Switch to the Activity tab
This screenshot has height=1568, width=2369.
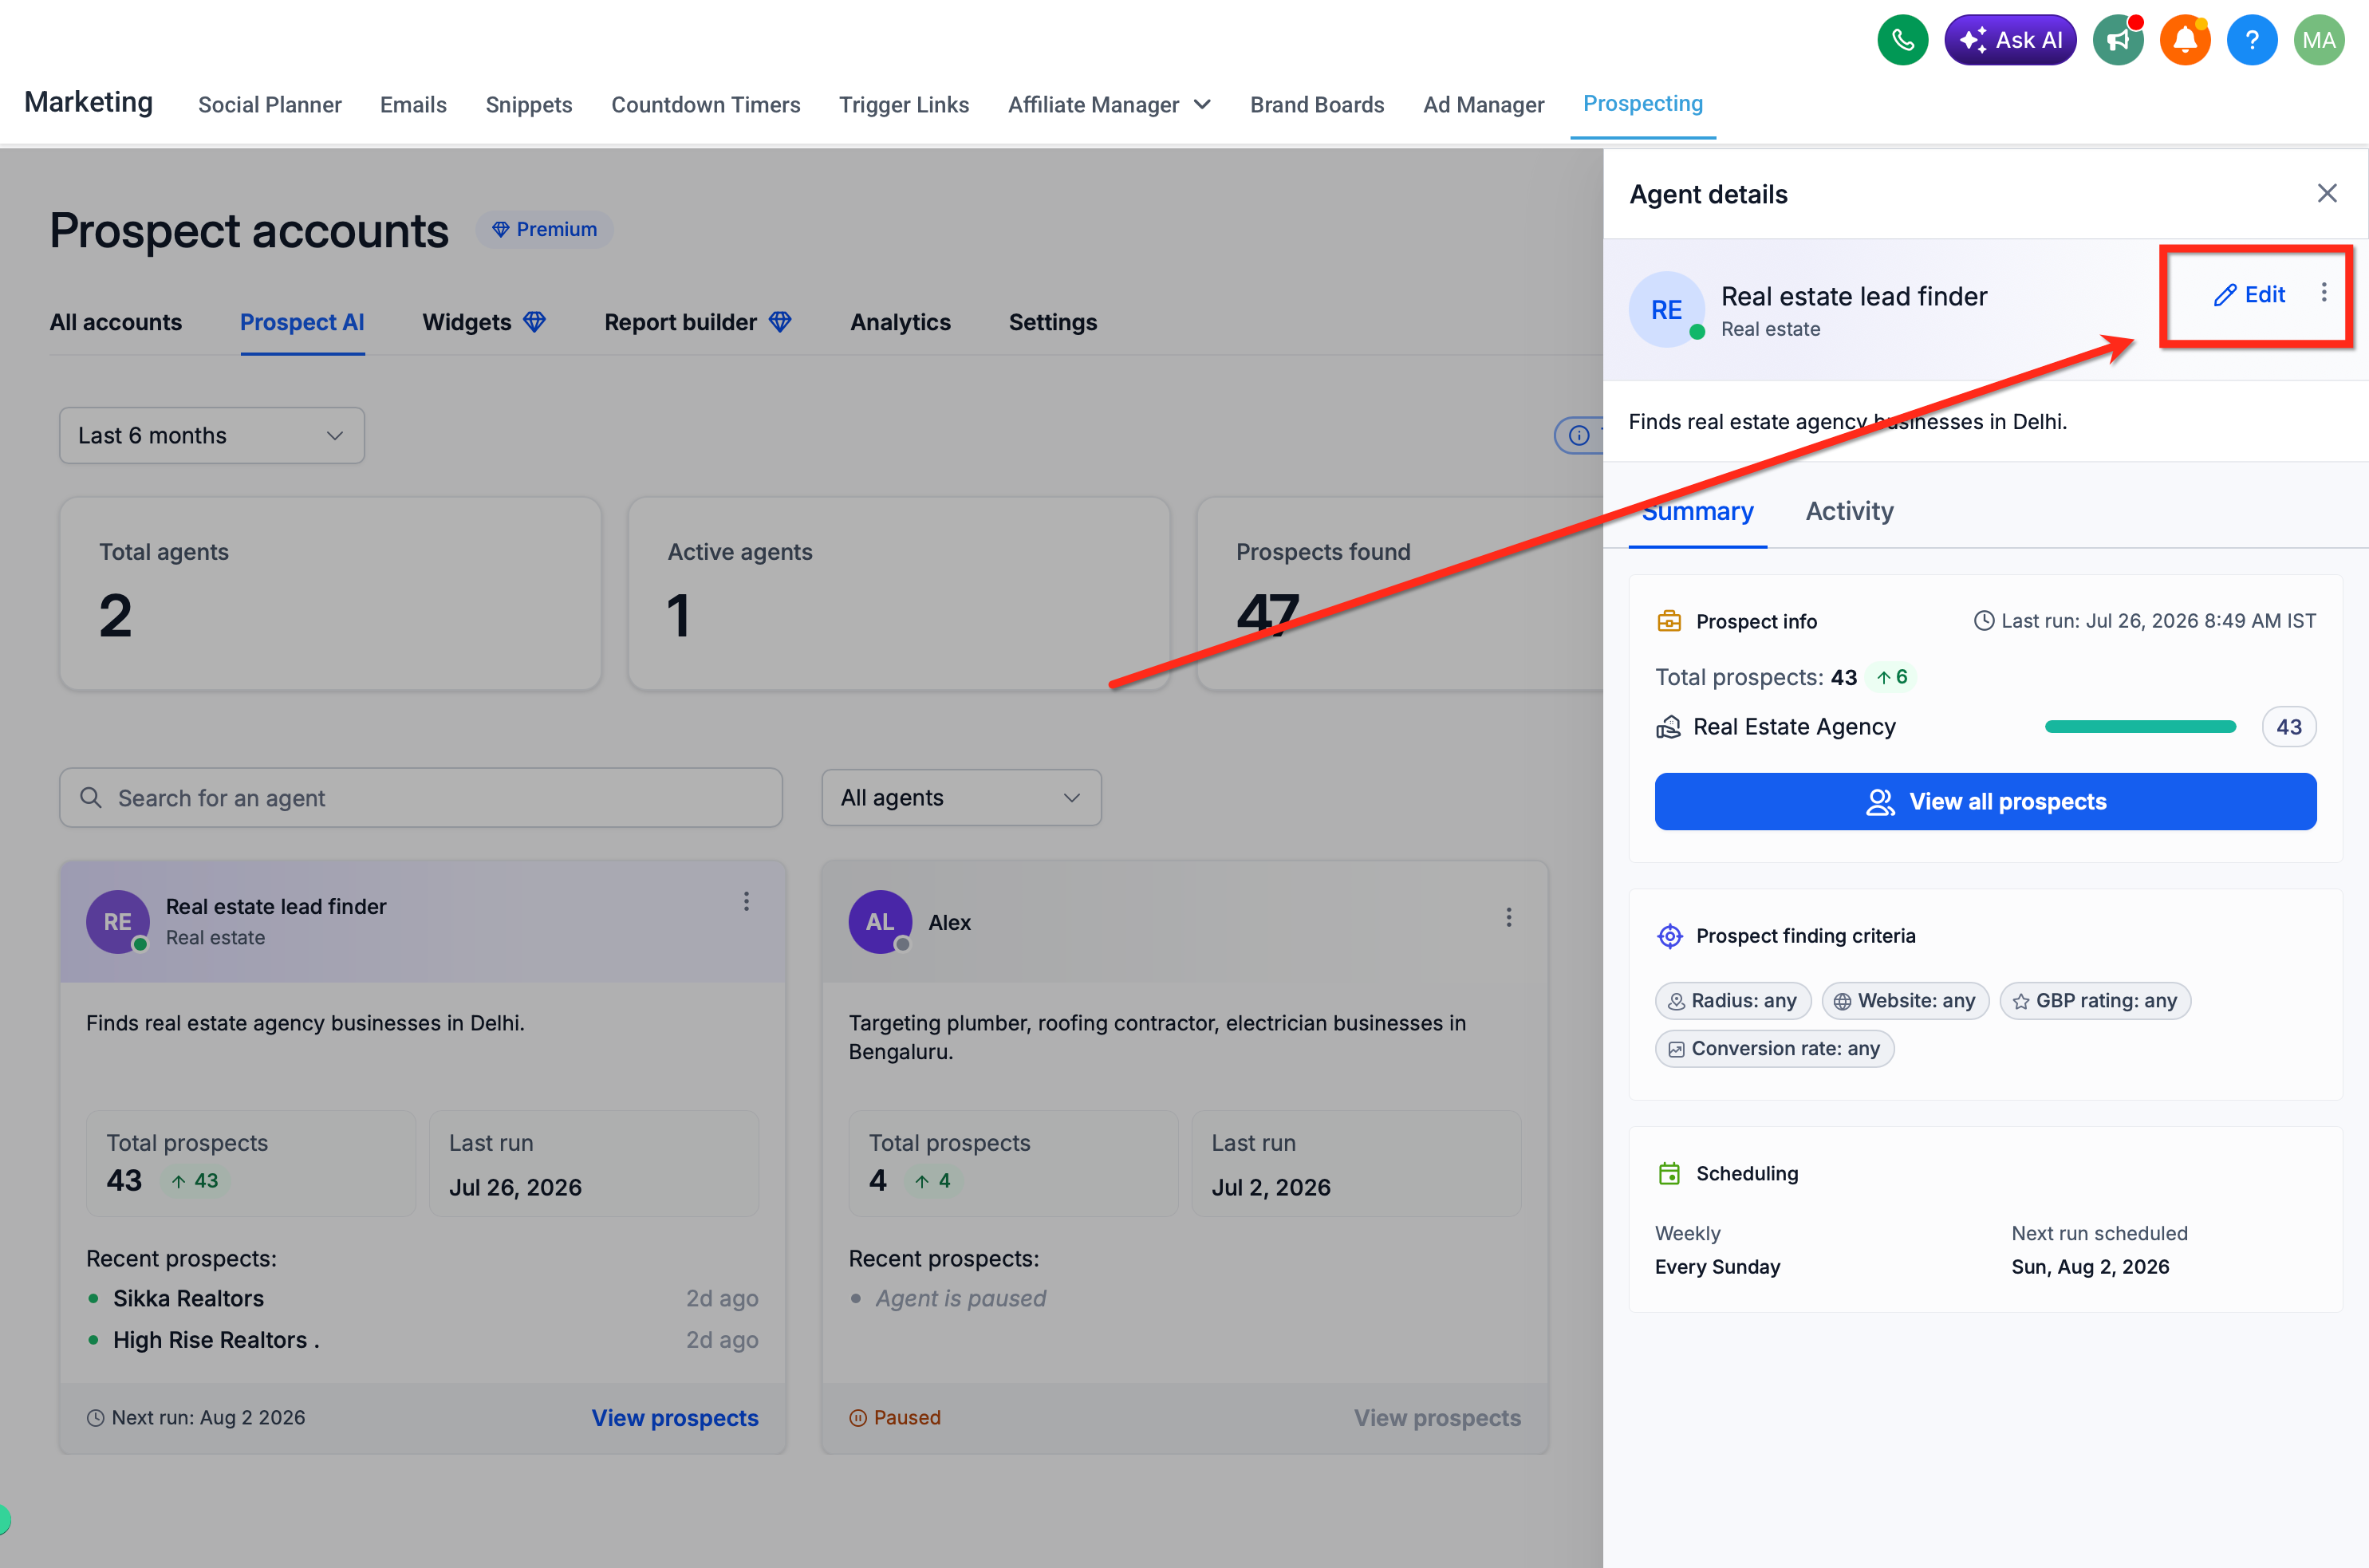click(x=1849, y=511)
